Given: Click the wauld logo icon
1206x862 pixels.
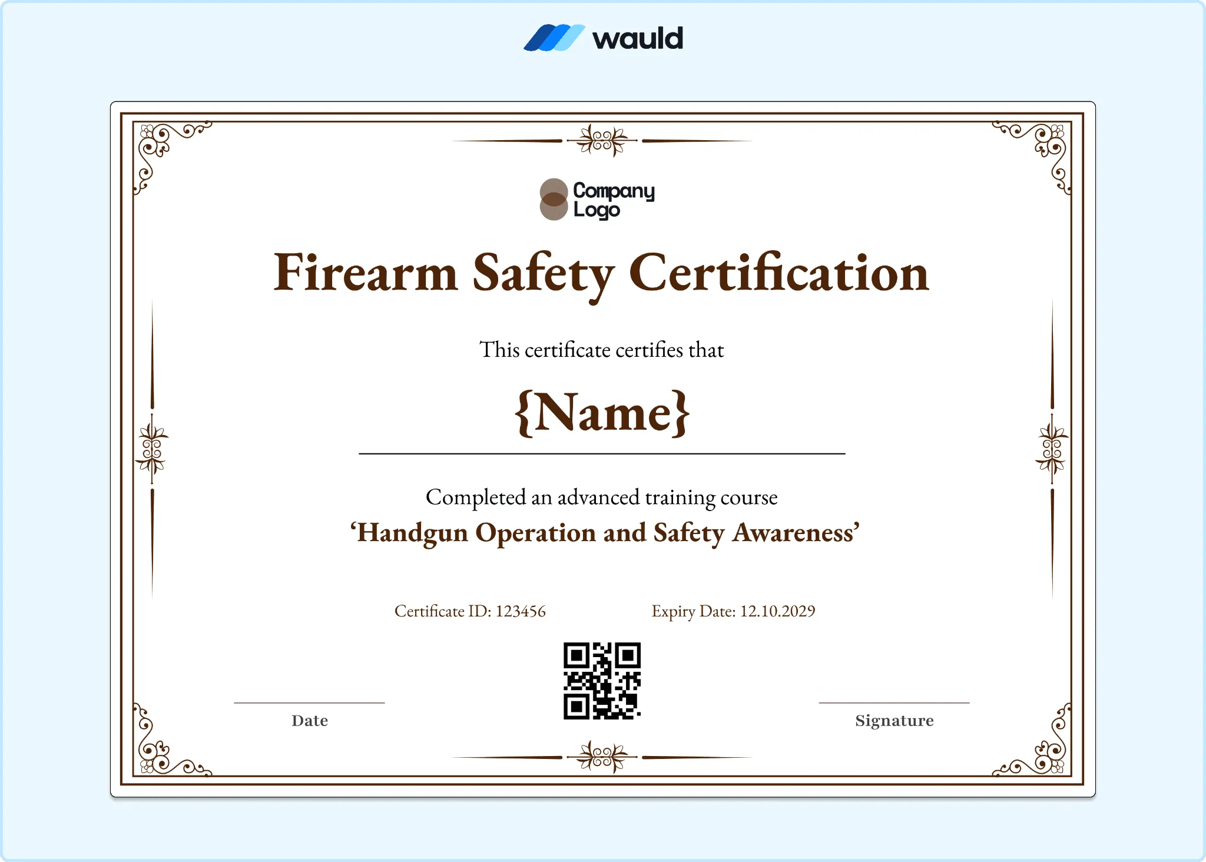Looking at the screenshot, I should click(x=554, y=38).
